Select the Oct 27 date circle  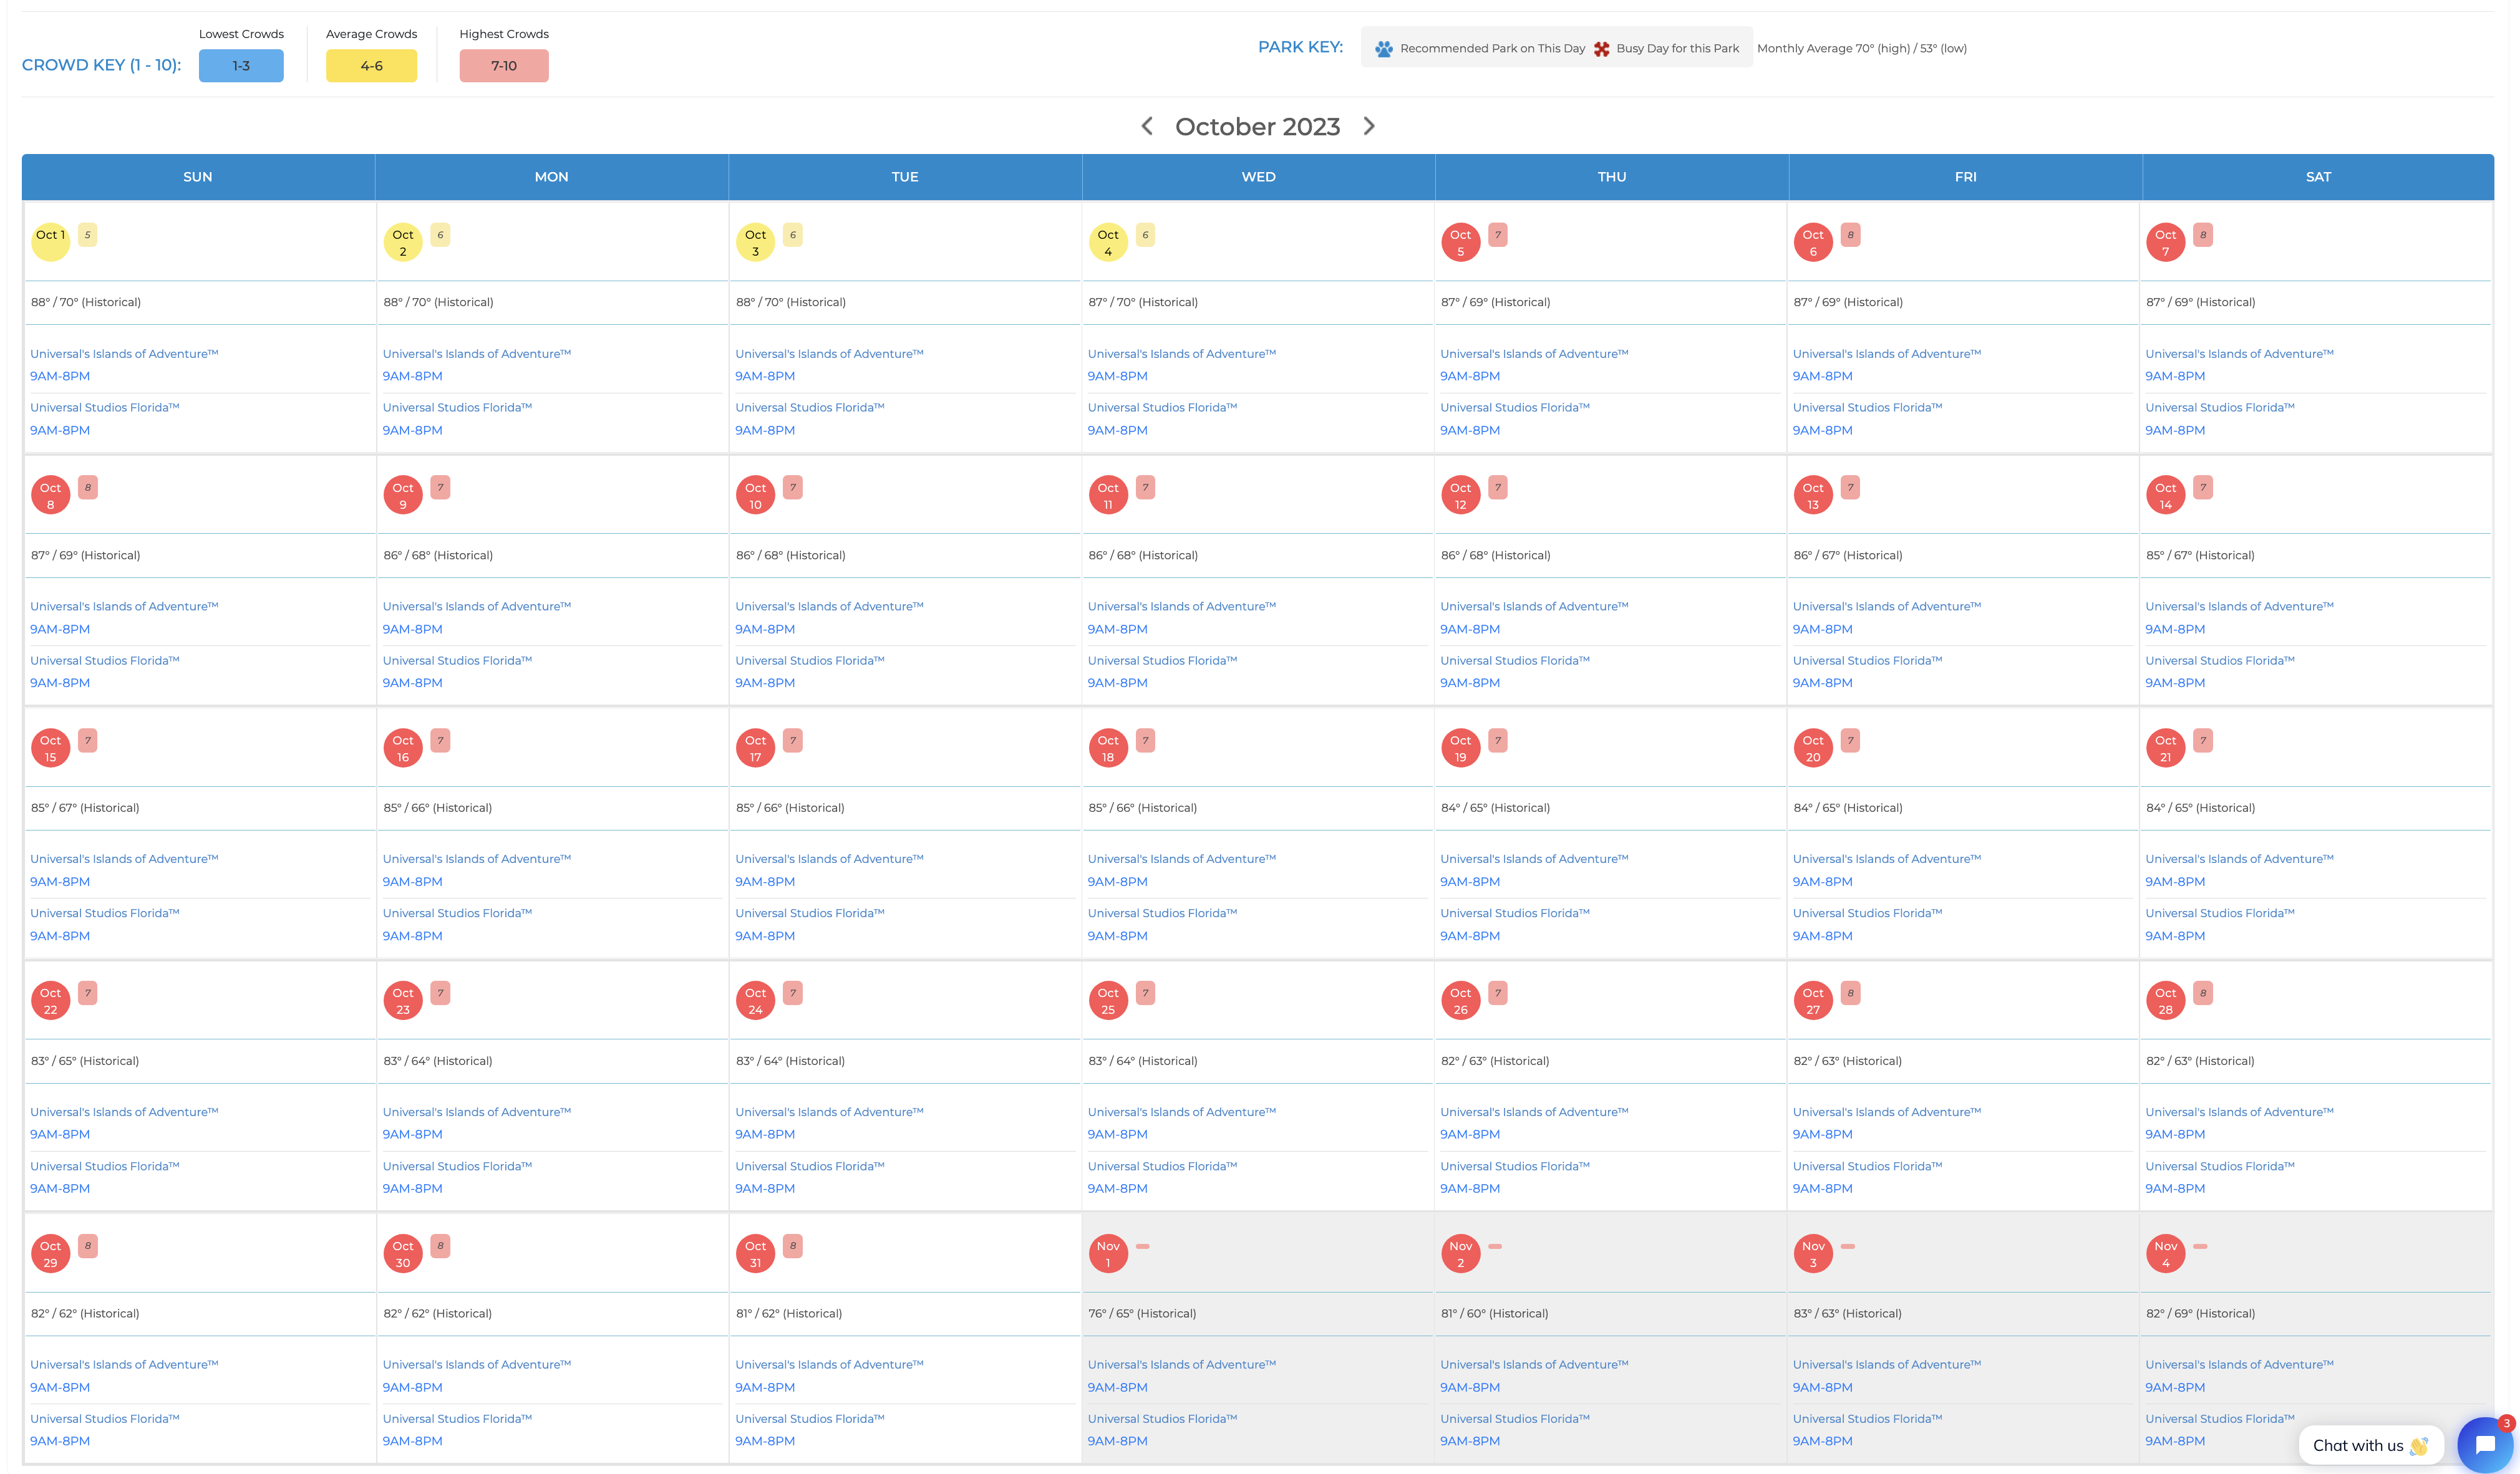coord(1813,1000)
